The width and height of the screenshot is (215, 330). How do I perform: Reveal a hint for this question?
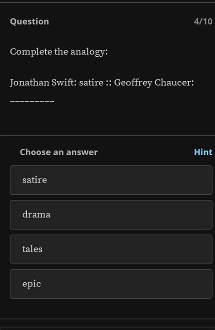tap(203, 152)
